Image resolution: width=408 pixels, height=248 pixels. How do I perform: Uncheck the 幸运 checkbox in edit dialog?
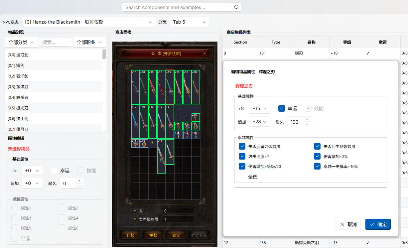(282, 108)
